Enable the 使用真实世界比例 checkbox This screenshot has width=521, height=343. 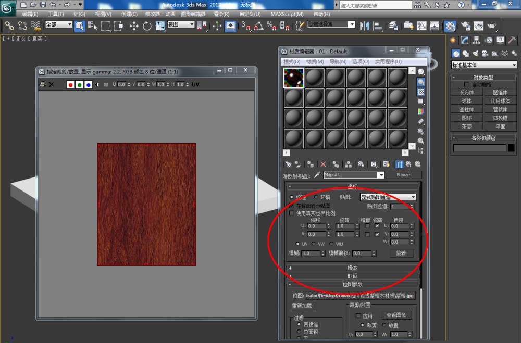[x=291, y=213]
